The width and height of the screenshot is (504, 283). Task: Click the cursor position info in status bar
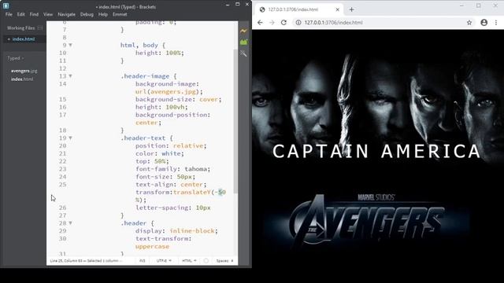[x=86, y=261]
